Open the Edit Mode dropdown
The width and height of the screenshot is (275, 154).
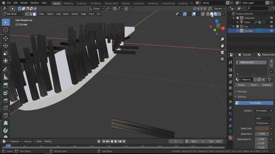click(13, 14)
